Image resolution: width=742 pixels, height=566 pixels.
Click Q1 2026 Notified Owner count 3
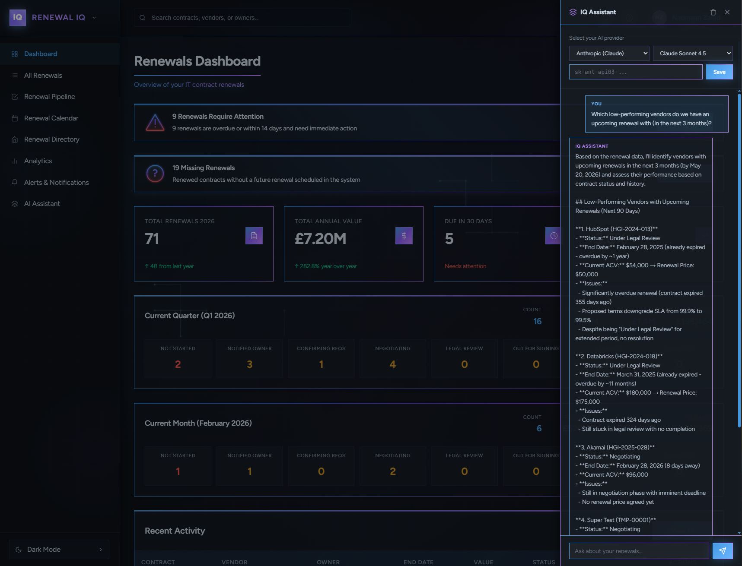click(x=249, y=364)
